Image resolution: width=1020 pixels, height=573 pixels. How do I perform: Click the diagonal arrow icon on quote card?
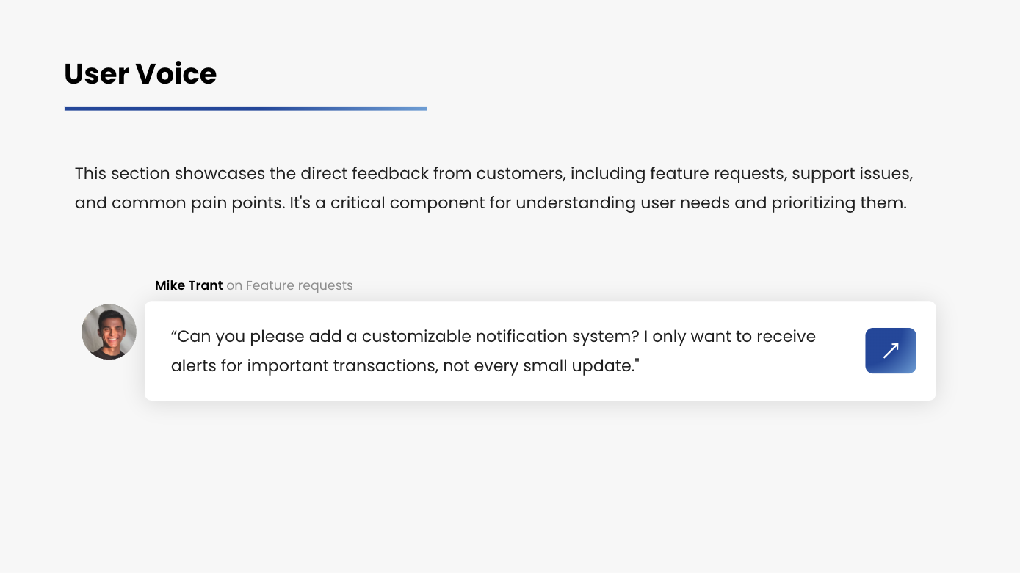[x=890, y=351]
